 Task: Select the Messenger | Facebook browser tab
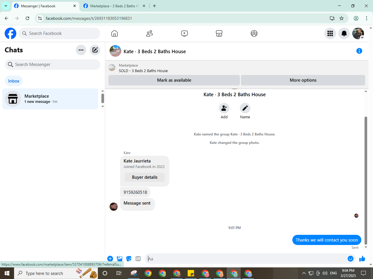point(45,6)
